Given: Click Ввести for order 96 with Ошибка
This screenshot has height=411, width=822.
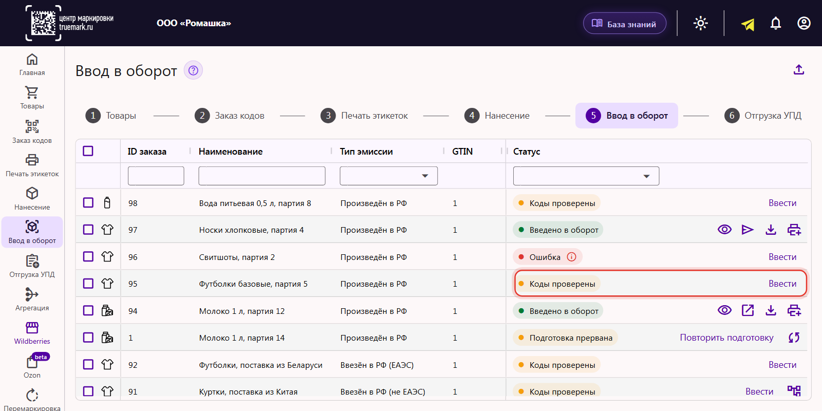Looking at the screenshot, I should tap(782, 257).
